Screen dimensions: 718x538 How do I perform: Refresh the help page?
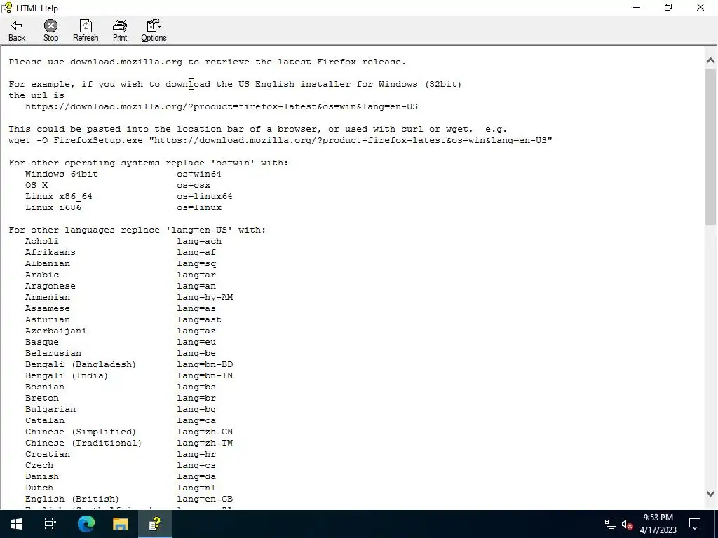[x=86, y=31]
